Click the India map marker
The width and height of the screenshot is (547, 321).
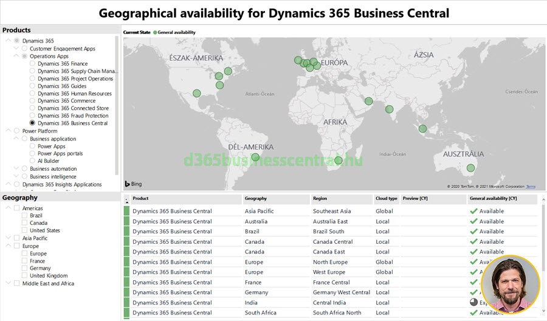[389, 109]
